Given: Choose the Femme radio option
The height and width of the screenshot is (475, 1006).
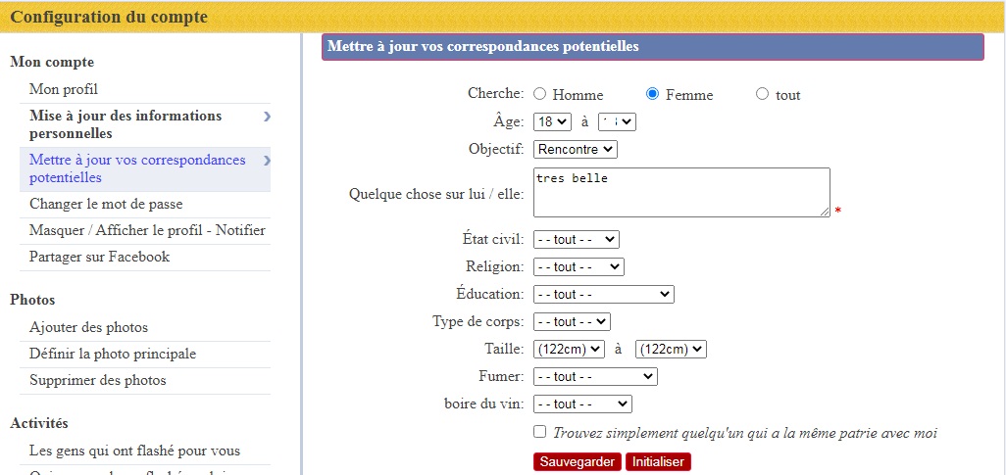Looking at the screenshot, I should click(x=653, y=95).
